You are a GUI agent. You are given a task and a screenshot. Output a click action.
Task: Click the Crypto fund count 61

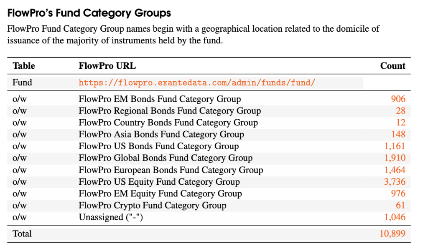[400, 206]
